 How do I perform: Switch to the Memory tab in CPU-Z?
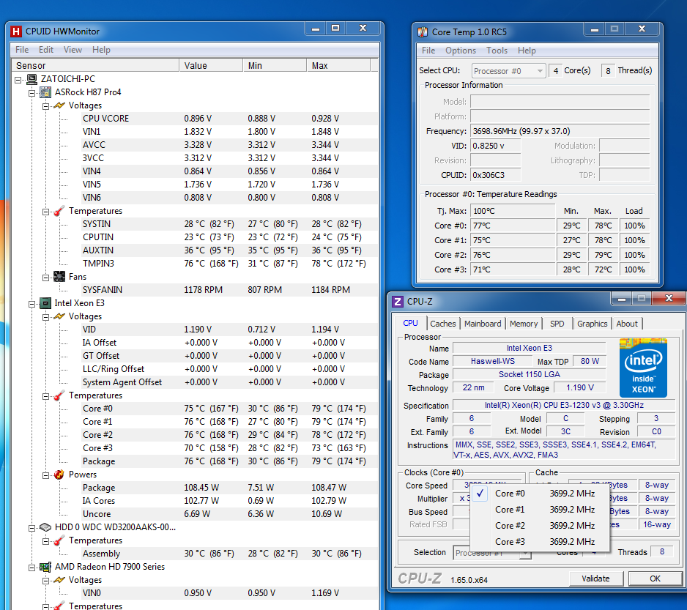click(x=524, y=324)
